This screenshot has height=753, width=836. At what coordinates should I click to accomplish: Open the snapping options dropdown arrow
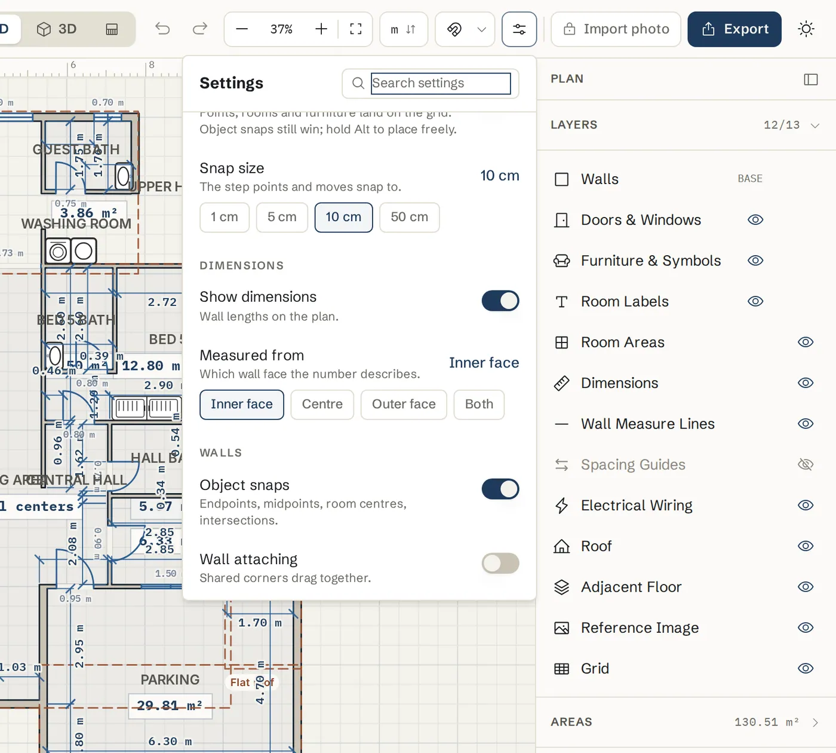pyautogui.click(x=482, y=29)
